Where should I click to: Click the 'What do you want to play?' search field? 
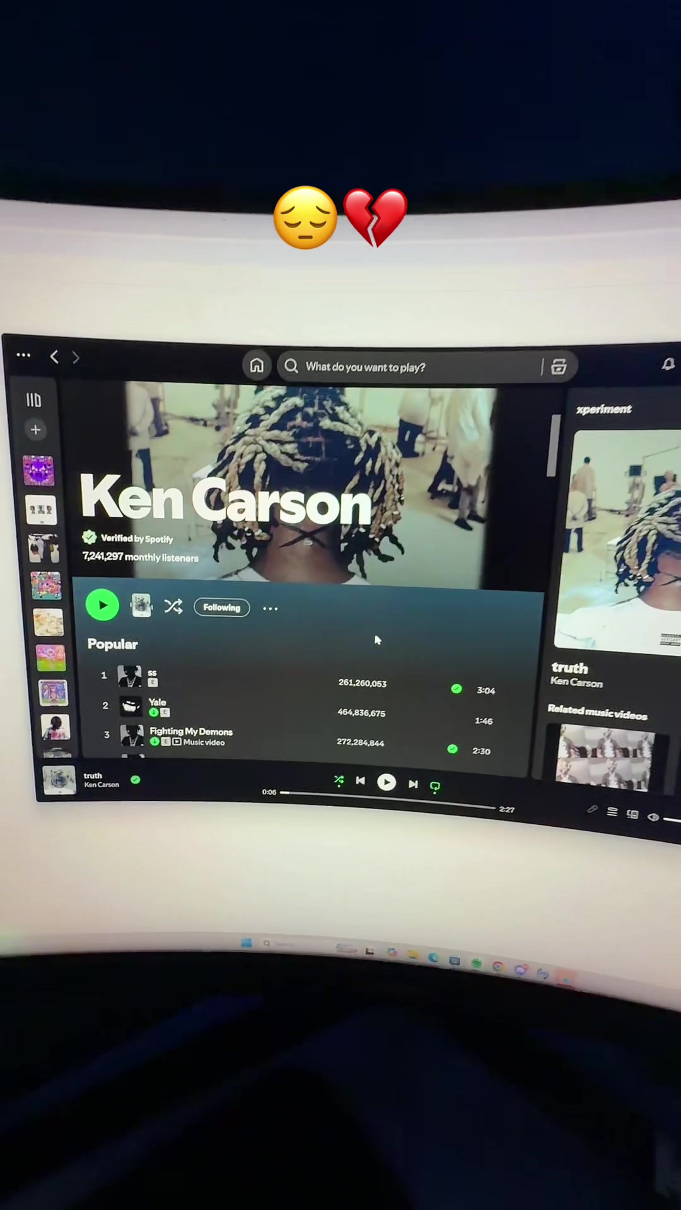(410, 367)
